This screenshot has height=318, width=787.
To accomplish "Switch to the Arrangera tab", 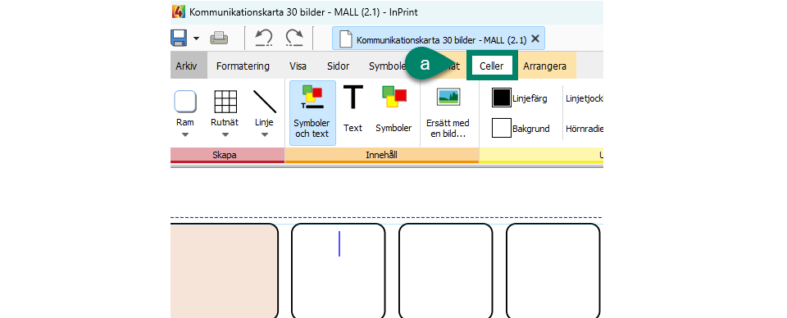I will (544, 66).
